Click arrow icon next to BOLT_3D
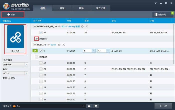The width and height of the screenshot is (175, 110). (x=48, y=45)
